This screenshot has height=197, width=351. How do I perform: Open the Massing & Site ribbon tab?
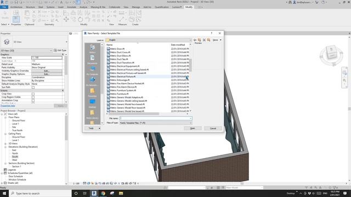[98, 7]
